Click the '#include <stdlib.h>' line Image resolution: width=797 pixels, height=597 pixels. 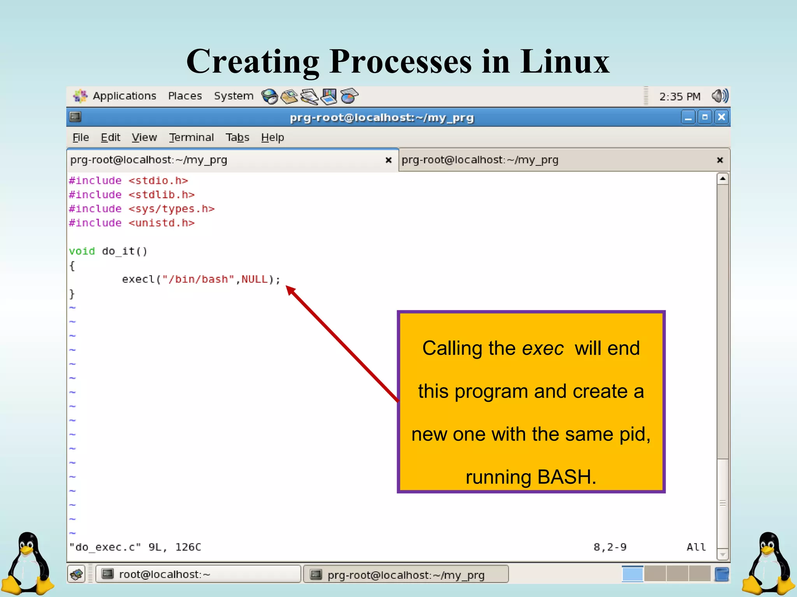pos(132,195)
